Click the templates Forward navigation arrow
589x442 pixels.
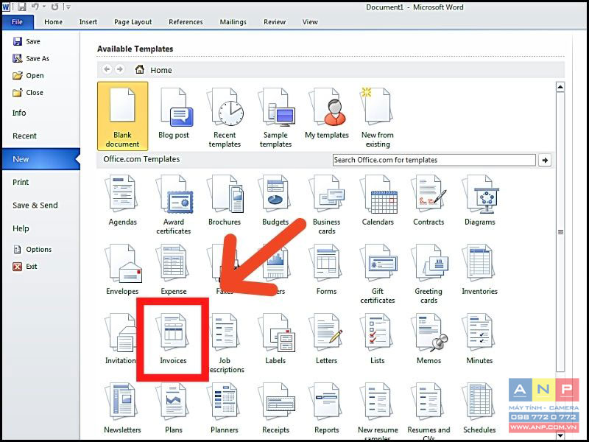coord(120,69)
